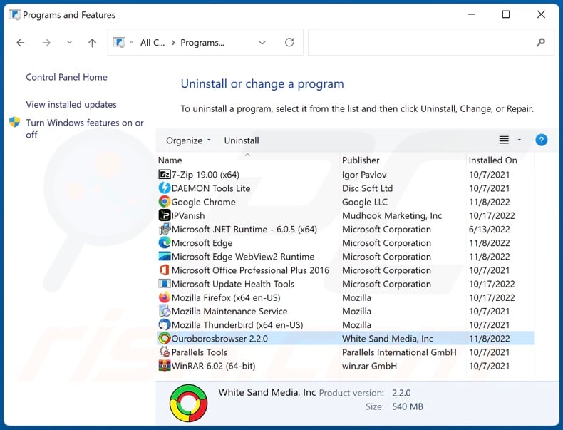Open View installed updates link
This screenshot has width=563, height=430.
71,105
